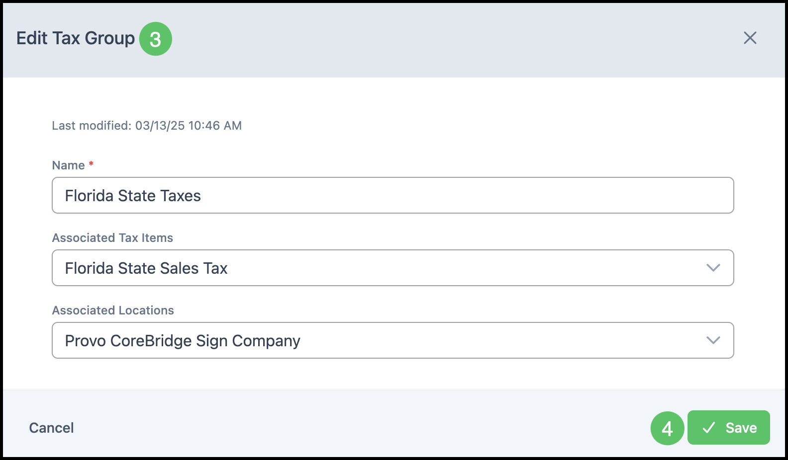
Task: Click the red required asterisk beside Name
Action: (91, 163)
